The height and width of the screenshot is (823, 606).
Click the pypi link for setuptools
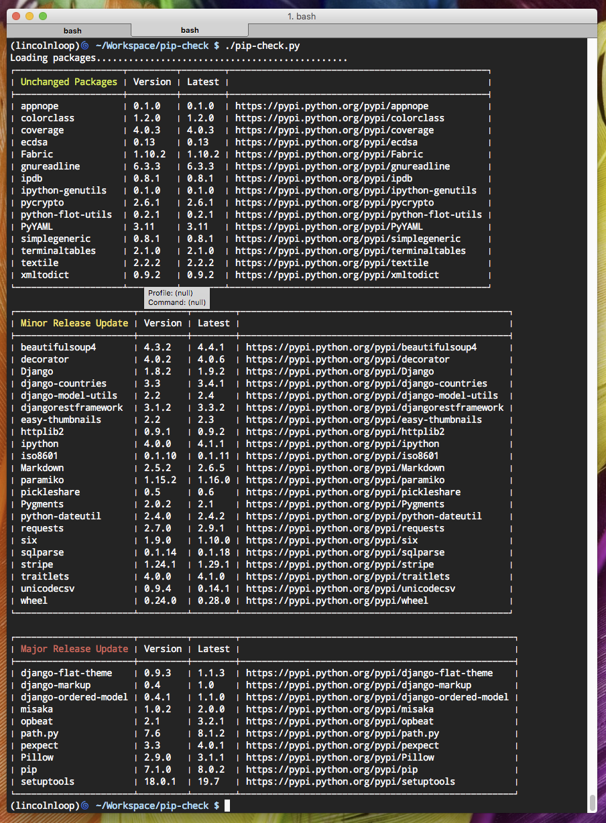350,781
